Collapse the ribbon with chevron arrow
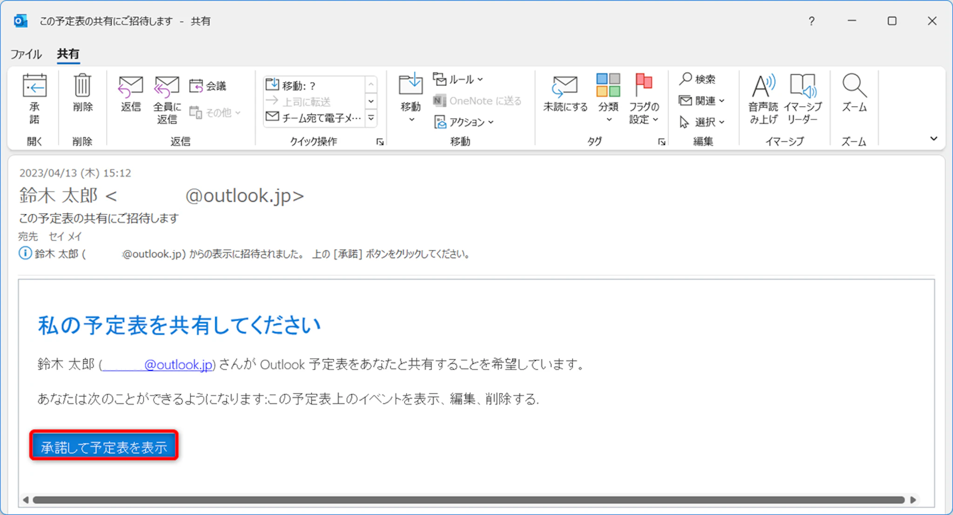 [933, 139]
